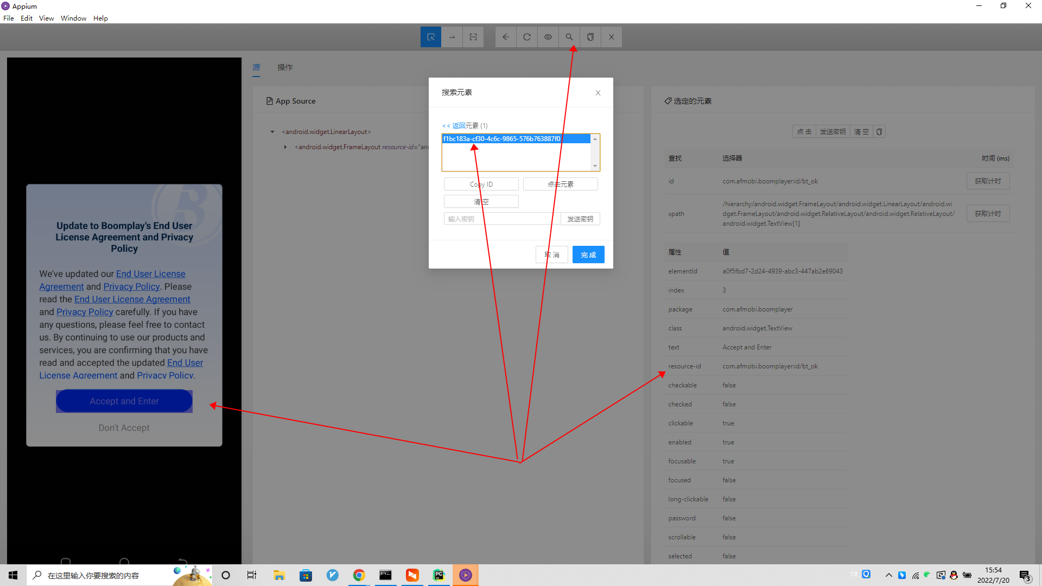Viewport: 1042px width, 586px height.
Task: Switch to the 操作 tab
Action: pos(285,67)
